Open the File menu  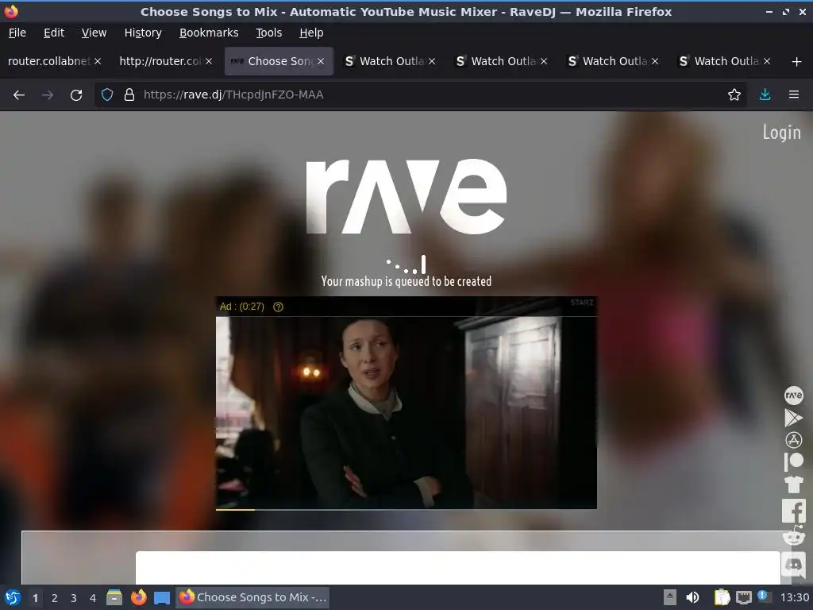point(17,33)
